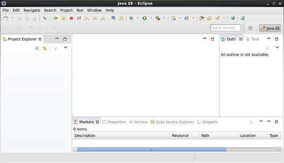Switch to the Snippets tab
The image size is (284, 163).
coord(207,122)
